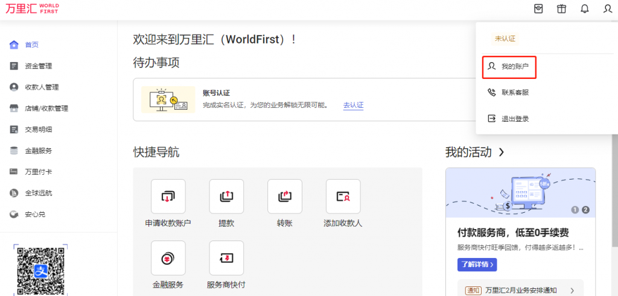Click the 通知 tag on notice row
Viewport: 618px width, 296px height.
(x=473, y=291)
